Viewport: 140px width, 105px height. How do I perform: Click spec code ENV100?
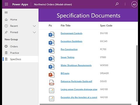104,33
